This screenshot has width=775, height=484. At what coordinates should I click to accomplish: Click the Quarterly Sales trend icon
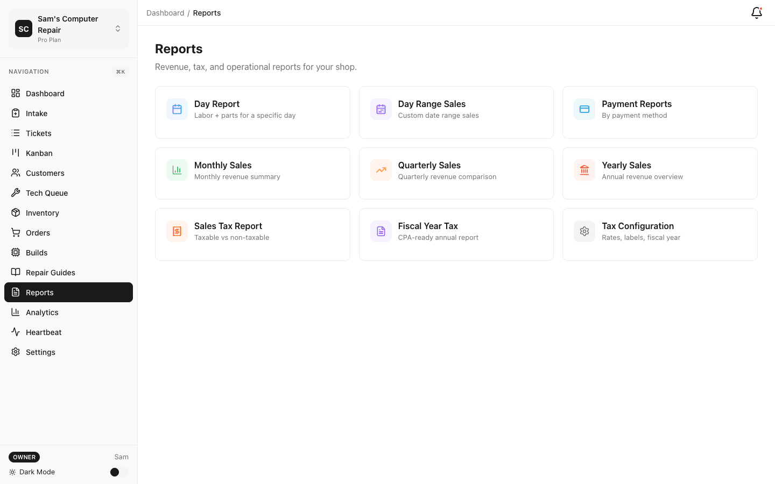381,169
